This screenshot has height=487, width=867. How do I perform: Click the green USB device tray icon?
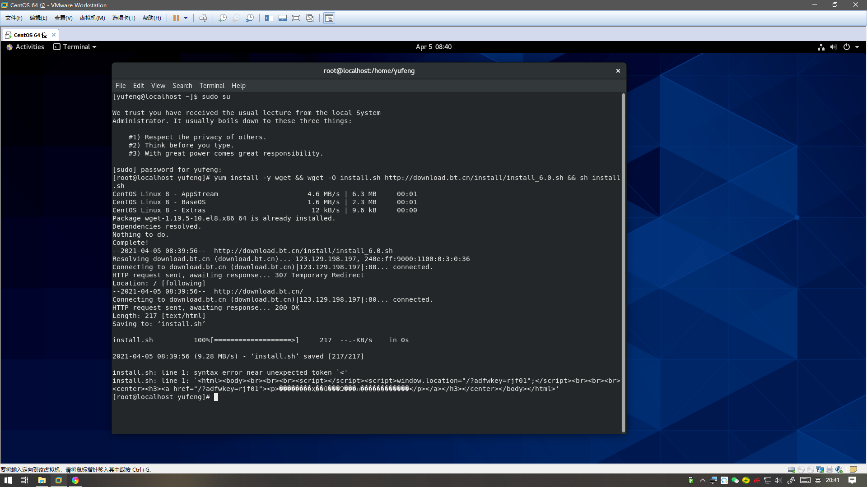click(x=690, y=480)
